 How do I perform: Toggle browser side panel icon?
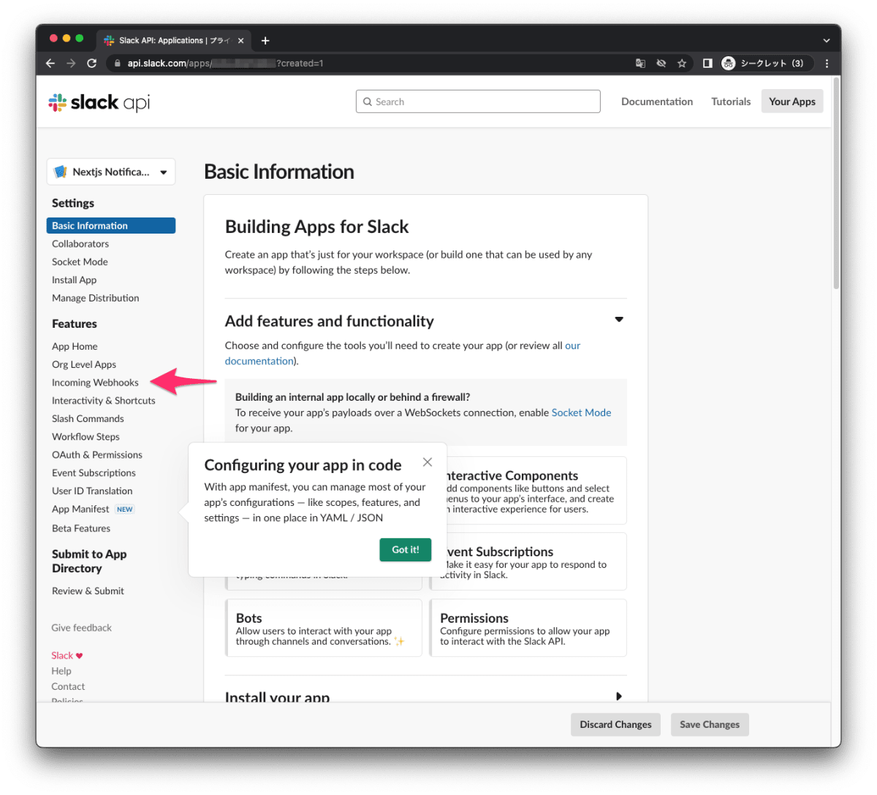[707, 64]
